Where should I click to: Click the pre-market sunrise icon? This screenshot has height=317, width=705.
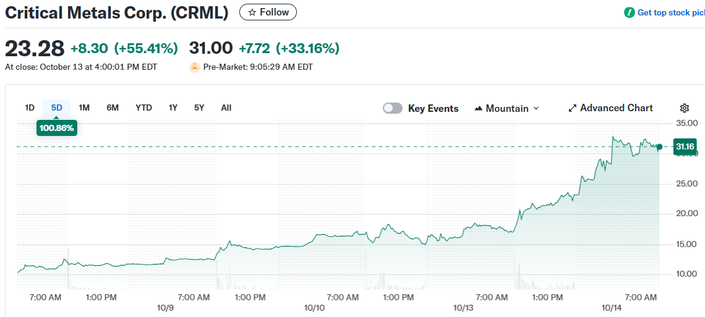coord(195,67)
